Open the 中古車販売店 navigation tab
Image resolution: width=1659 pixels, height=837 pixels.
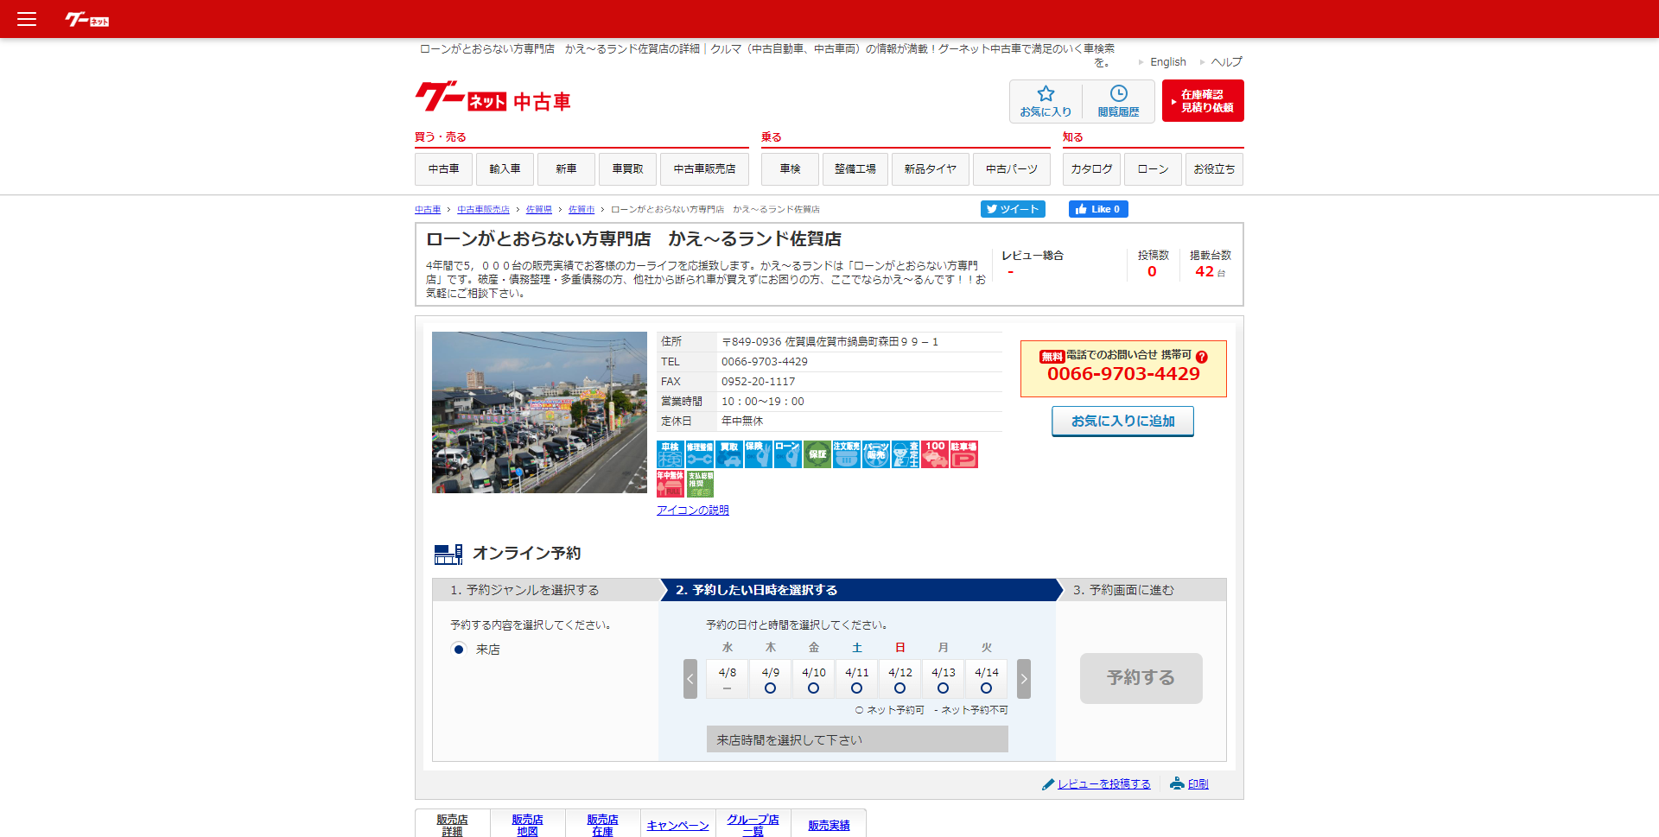pyautogui.click(x=704, y=169)
